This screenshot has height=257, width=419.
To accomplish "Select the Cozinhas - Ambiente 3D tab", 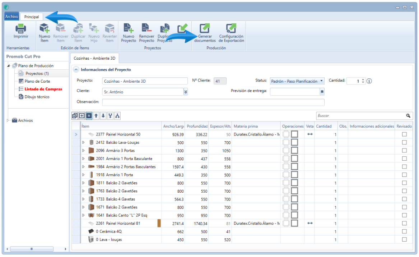I will [x=94, y=58].
